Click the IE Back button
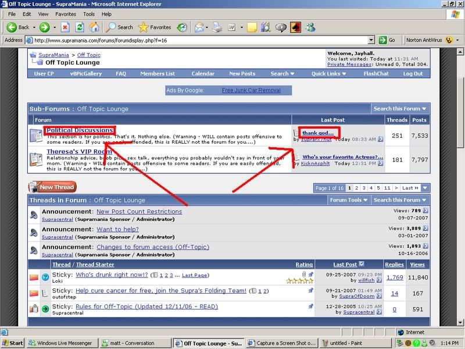This screenshot has height=349, width=465. (18, 27)
